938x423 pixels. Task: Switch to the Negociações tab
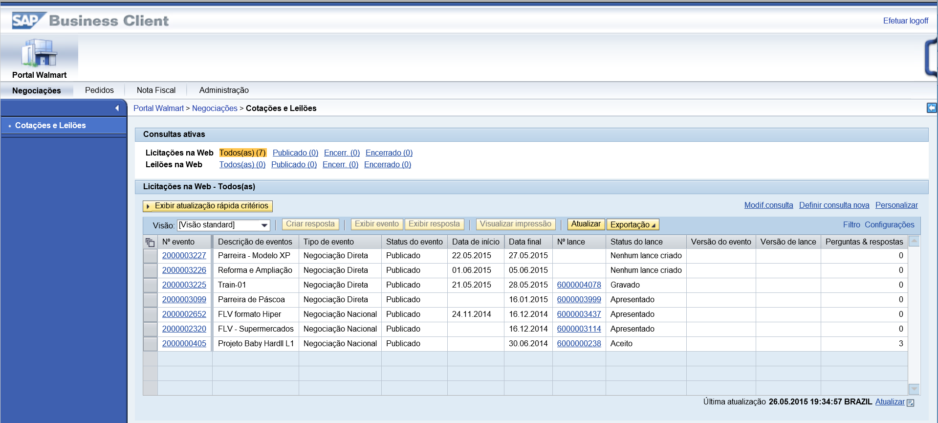coord(37,90)
